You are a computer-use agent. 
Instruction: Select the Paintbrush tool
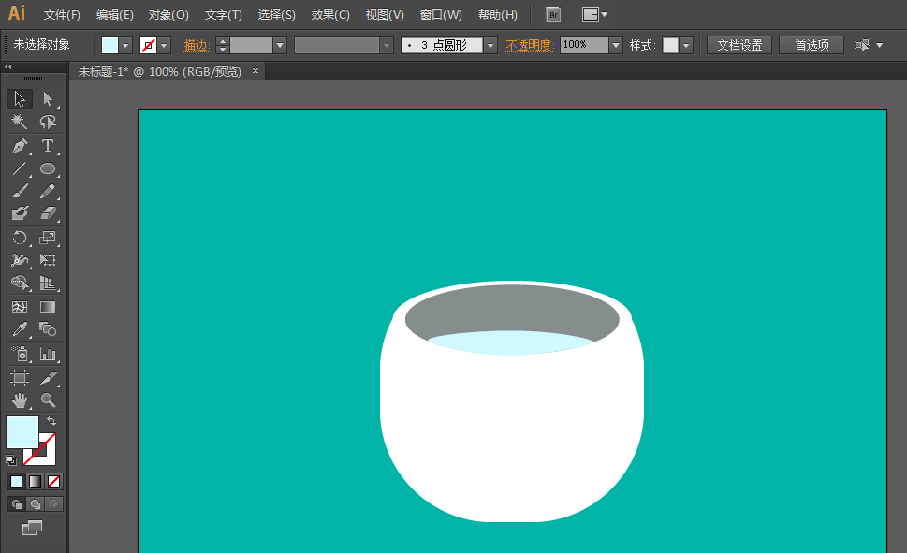20,191
